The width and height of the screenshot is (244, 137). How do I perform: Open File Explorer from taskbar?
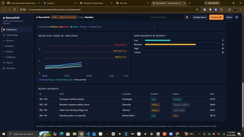[74, 134]
